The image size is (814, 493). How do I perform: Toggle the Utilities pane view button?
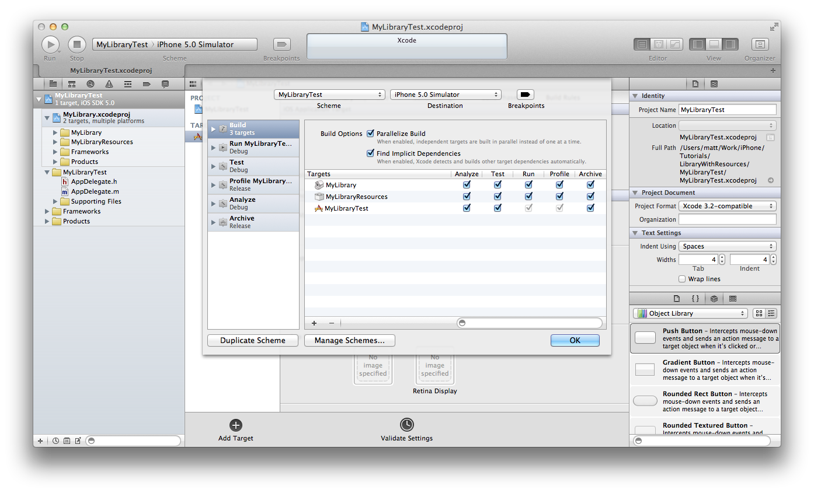coord(730,44)
